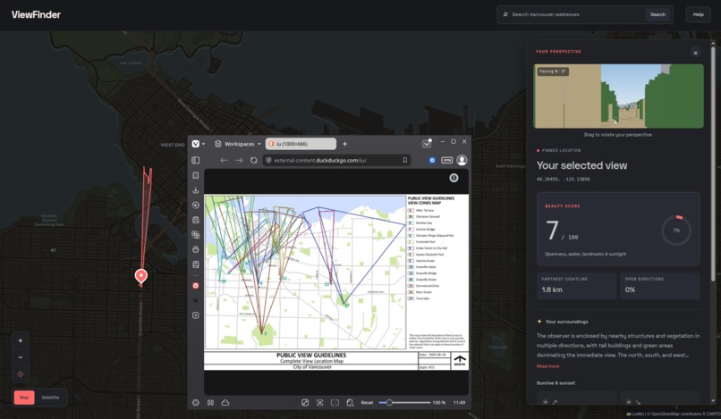The width and height of the screenshot is (721, 419).
Task: Expand the Workspaces dropdown
Action: [x=238, y=144]
